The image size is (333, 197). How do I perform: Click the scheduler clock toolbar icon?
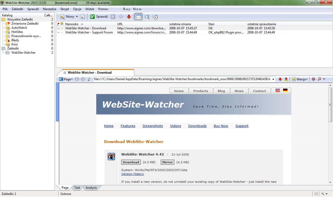[155, 17]
